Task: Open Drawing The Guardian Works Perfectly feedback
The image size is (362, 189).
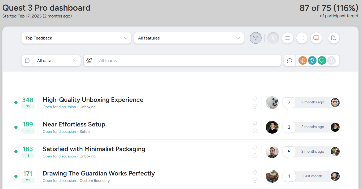Action: (x=99, y=173)
